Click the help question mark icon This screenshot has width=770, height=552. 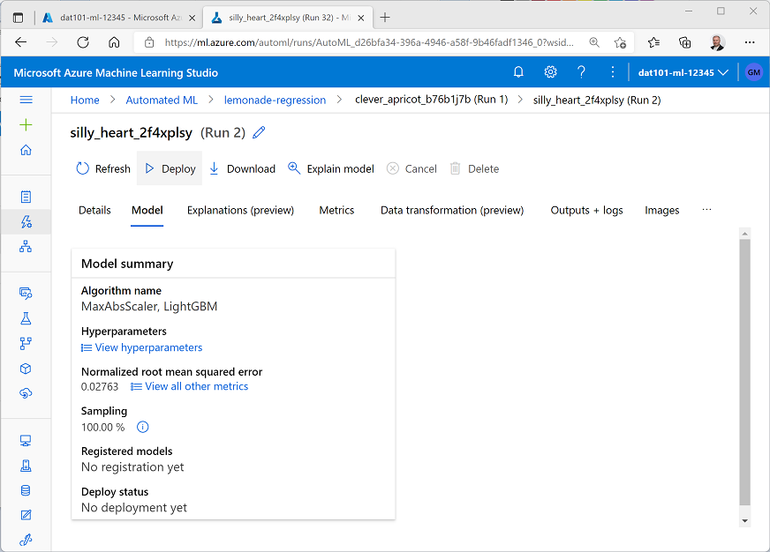(x=581, y=72)
